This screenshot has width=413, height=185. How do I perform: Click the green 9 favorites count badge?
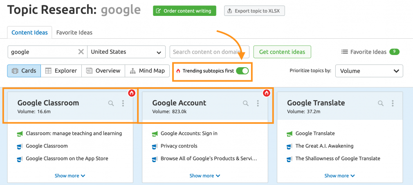(x=394, y=52)
